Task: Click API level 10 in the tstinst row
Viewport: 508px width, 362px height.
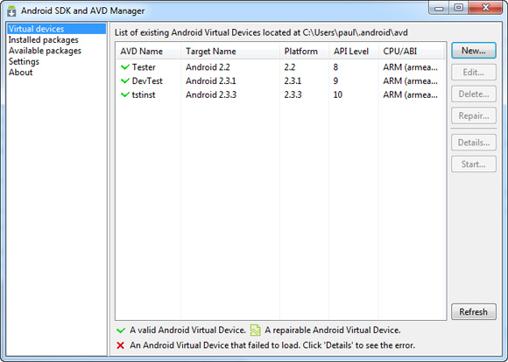Action: click(x=337, y=94)
